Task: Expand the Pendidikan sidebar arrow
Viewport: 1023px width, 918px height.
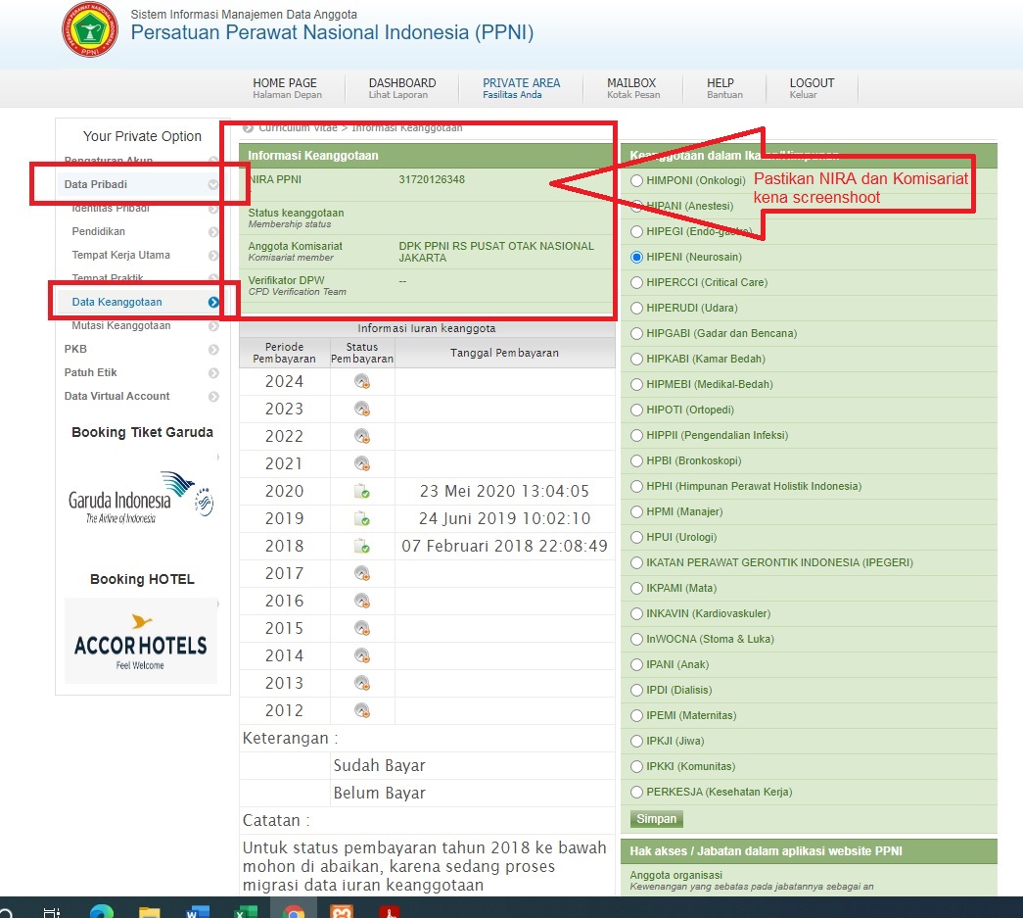Action: point(213,232)
